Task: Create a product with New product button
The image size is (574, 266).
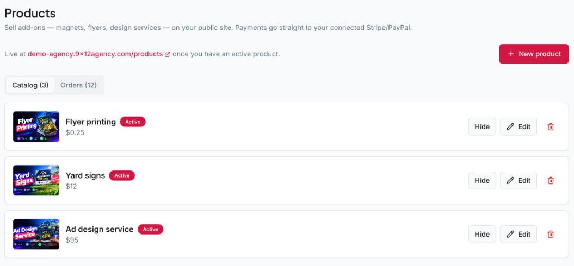Action: point(534,54)
